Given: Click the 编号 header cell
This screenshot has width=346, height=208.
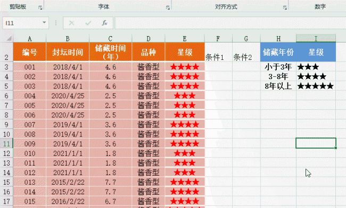Looking at the screenshot, I should 30,52.
